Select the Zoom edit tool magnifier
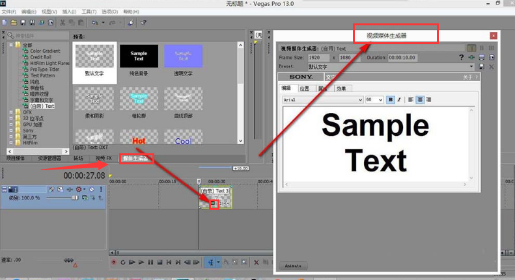515x280 pixels. (x=244, y=262)
